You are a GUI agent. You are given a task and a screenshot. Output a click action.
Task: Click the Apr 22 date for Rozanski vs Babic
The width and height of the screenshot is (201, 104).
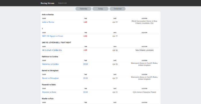[x=115, y=92]
